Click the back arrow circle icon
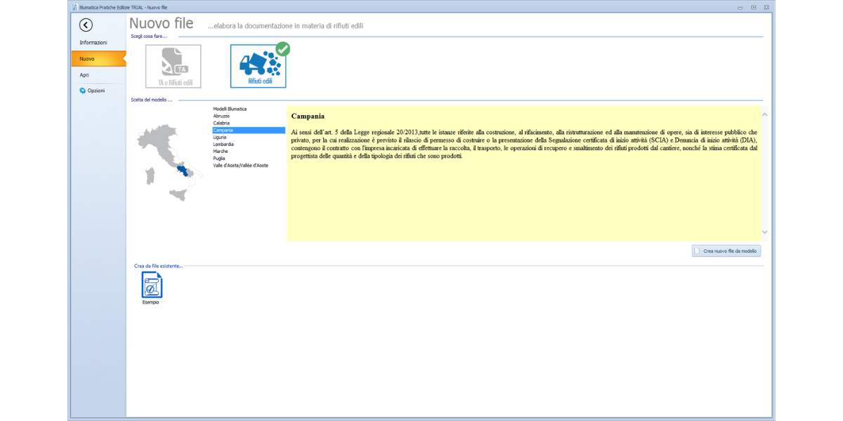 86,25
